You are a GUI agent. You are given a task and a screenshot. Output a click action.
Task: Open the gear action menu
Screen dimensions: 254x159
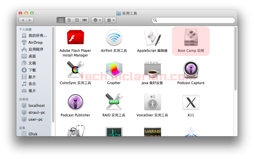click(97, 20)
